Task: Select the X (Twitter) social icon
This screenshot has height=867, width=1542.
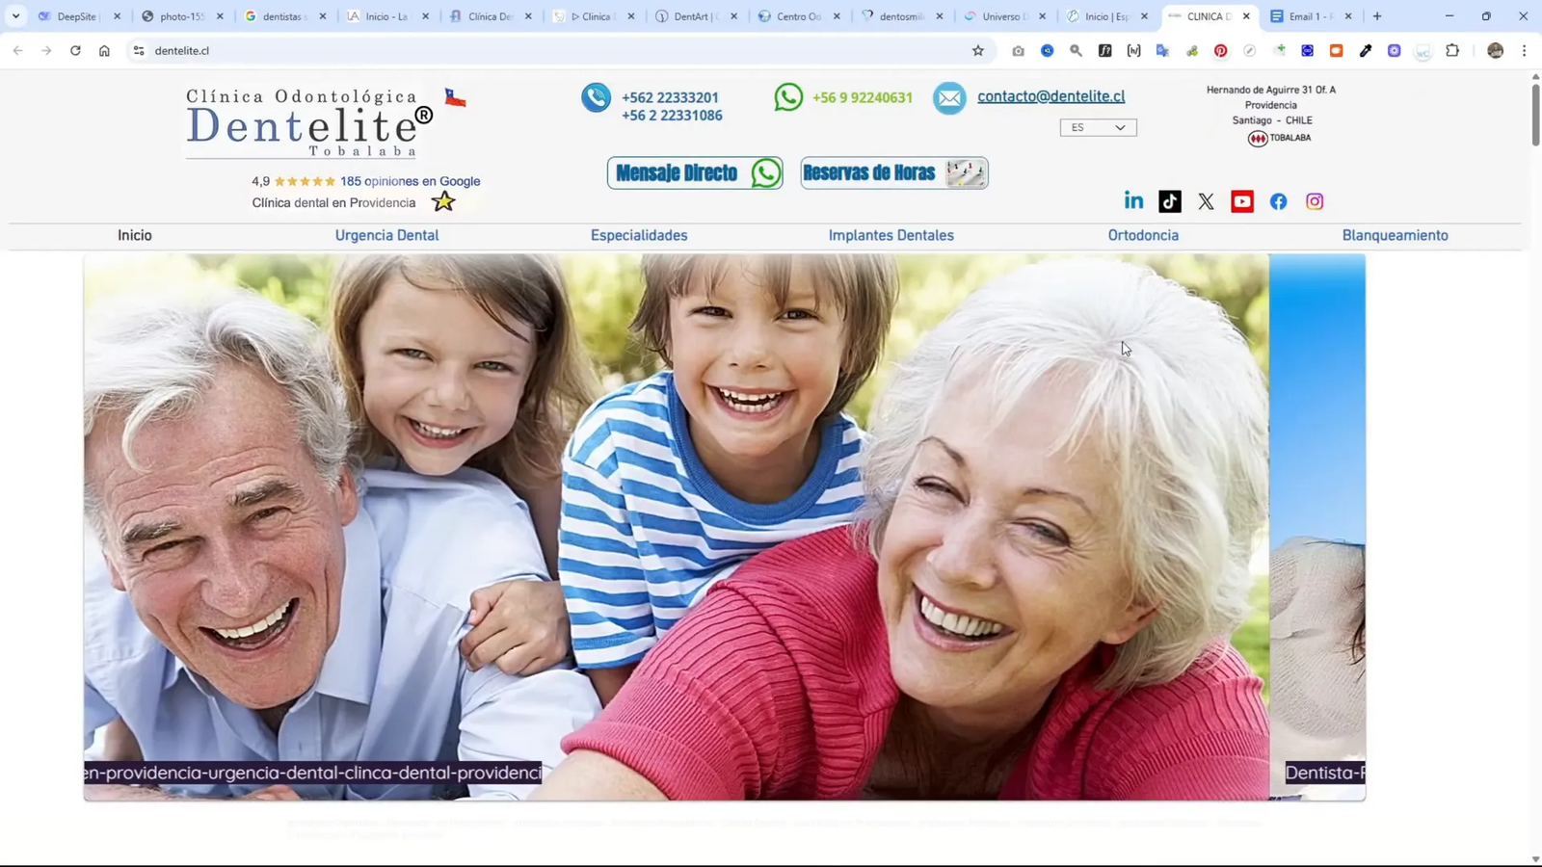Action: (x=1205, y=200)
